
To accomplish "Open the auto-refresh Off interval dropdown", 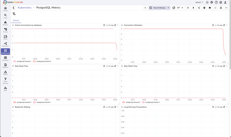I will pyautogui.click(x=178, y=8).
